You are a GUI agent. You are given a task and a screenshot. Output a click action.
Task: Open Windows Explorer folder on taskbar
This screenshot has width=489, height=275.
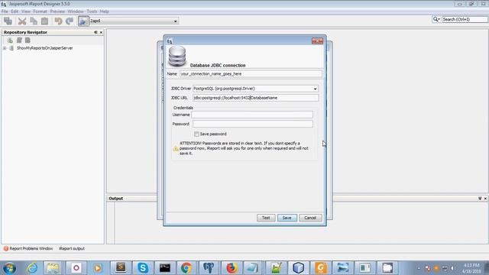pos(53,268)
